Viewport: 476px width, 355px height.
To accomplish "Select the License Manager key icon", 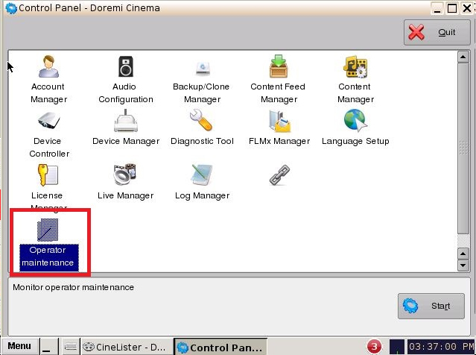I will point(48,175).
